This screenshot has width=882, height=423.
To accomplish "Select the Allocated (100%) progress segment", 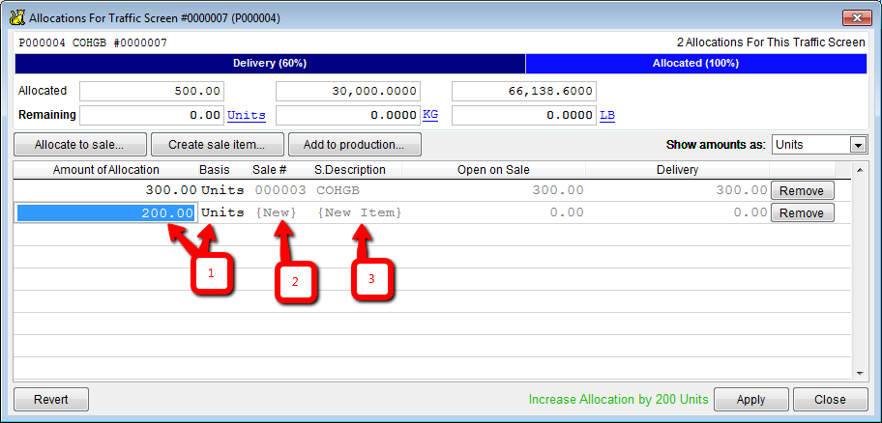I will click(695, 64).
